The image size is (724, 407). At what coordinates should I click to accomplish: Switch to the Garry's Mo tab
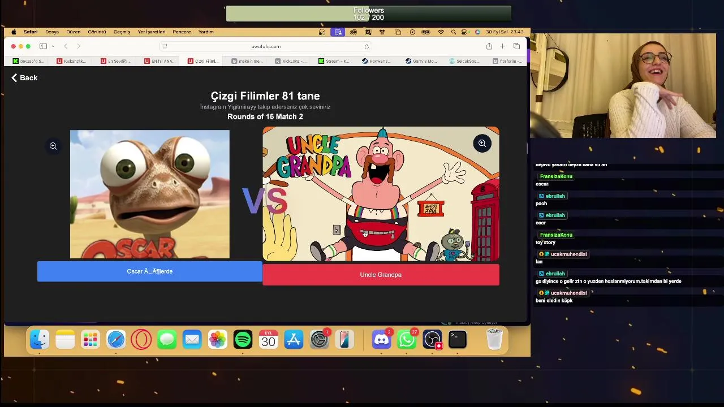point(421,61)
